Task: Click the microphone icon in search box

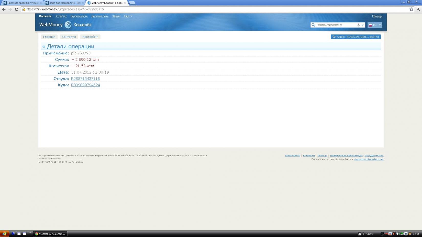Action: tap(359, 25)
